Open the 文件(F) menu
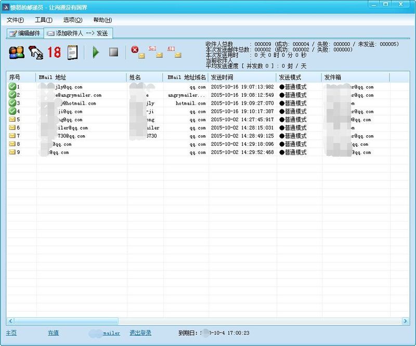 15,20
